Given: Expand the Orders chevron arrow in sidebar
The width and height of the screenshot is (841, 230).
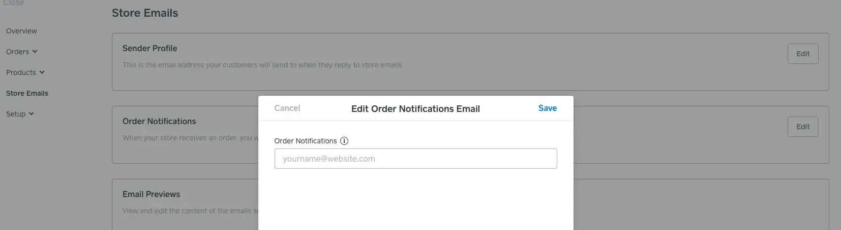Looking at the screenshot, I should (35, 52).
